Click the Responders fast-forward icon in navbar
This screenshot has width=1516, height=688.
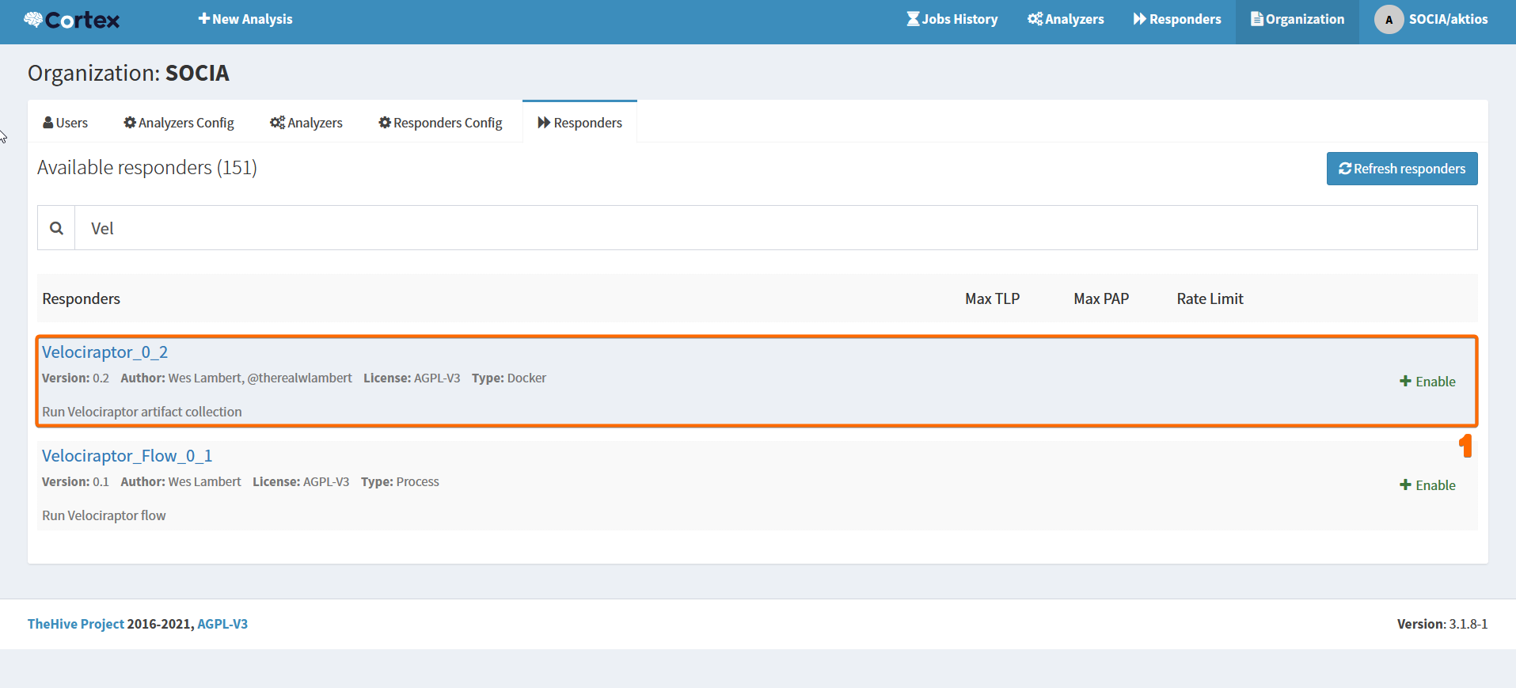pyautogui.click(x=1140, y=19)
